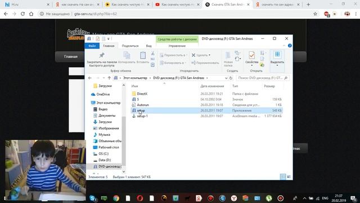The height and width of the screenshot is (203, 360).
Task: Switch to large icons view in status bar
Action: (289, 176)
